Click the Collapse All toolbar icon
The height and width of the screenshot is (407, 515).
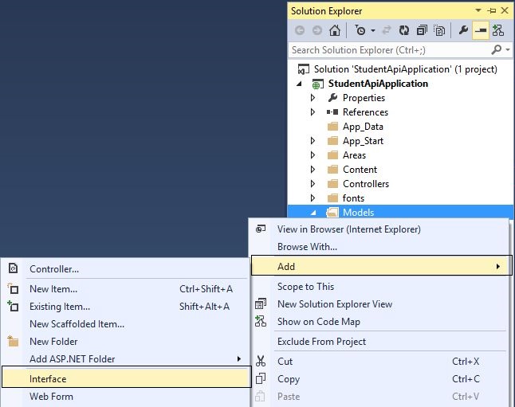click(x=422, y=30)
